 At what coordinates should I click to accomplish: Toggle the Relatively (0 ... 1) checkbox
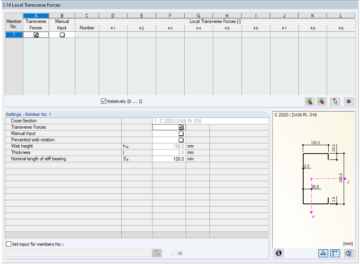point(104,101)
